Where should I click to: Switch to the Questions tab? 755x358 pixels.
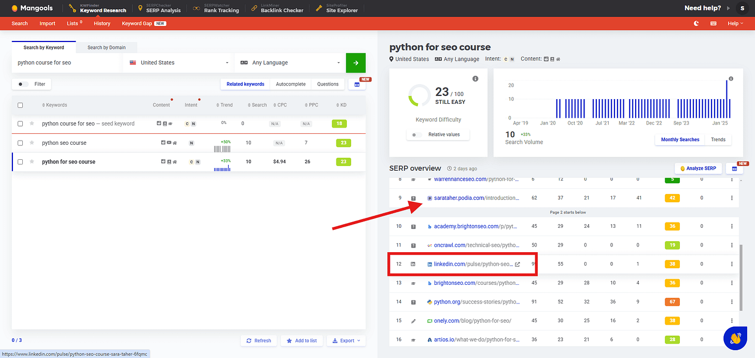(x=328, y=84)
